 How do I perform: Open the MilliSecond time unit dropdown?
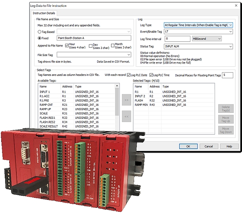pyautogui.click(x=219, y=39)
